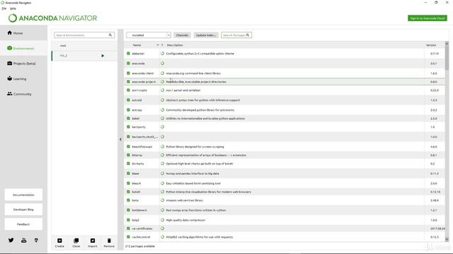Toggle the bkcharts package checkbox
Image resolution: width=453 pixels, height=254 pixels.
(128, 164)
